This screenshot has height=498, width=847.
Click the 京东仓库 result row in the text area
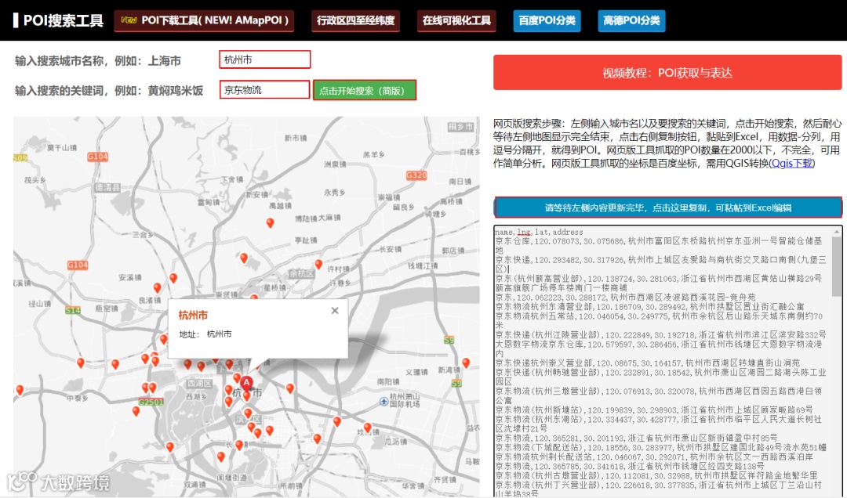659,246
